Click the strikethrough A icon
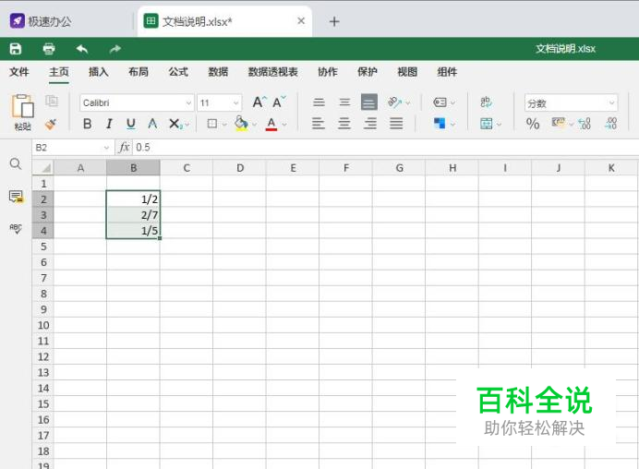The width and height of the screenshot is (639, 469). (x=152, y=124)
